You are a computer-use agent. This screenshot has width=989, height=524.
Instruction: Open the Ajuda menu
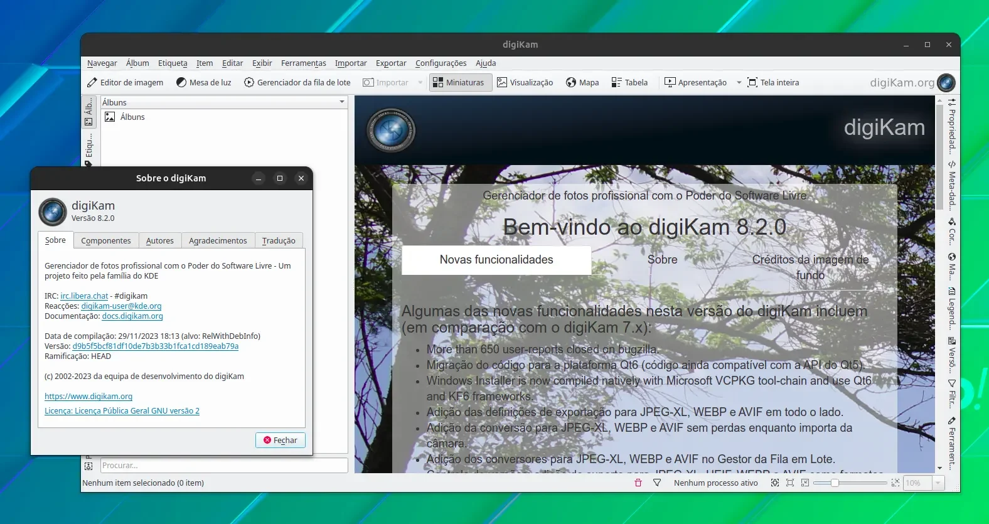click(x=486, y=63)
